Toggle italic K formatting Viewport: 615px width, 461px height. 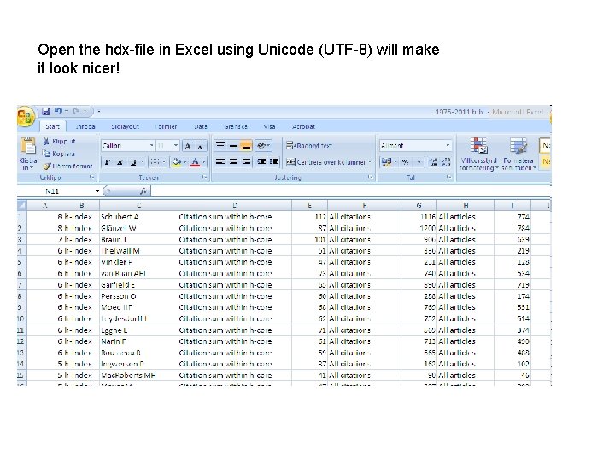tap(120, 162)
